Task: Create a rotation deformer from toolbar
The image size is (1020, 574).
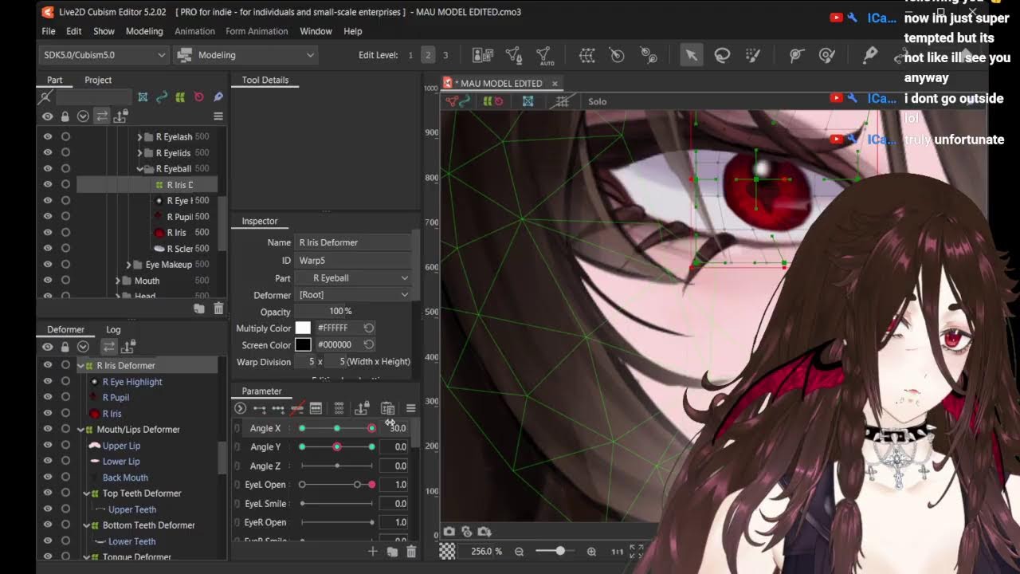Action: point(617,55)
